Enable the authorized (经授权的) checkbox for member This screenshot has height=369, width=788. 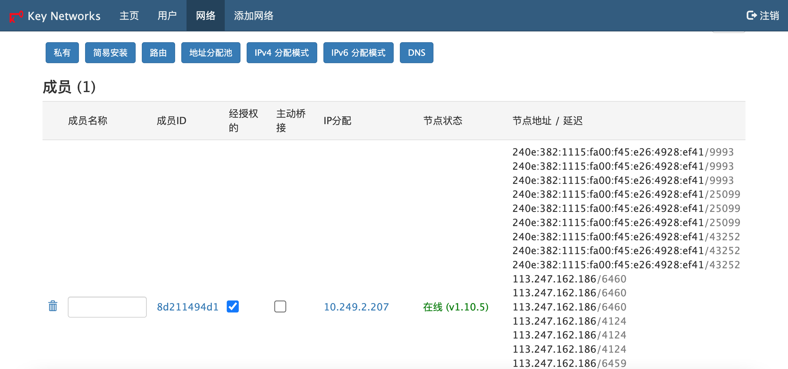click(233, 306)
